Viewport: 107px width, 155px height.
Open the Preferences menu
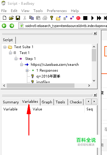57,11
